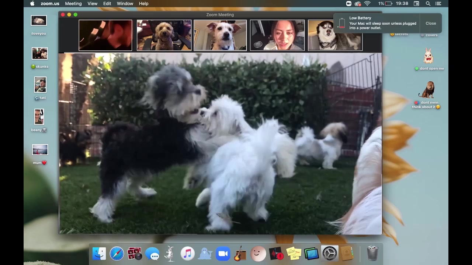Open Stickies from the dock

(x=294, y=254)
